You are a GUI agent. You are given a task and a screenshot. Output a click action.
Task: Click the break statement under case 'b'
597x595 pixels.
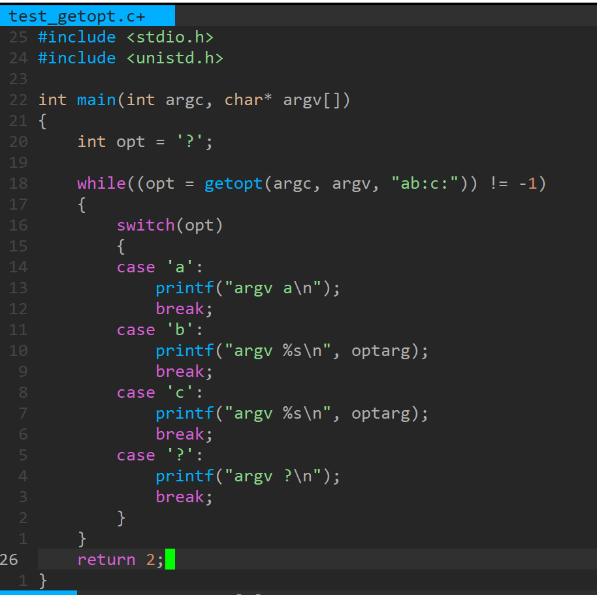pyautogui.click(x=180, y=371)
